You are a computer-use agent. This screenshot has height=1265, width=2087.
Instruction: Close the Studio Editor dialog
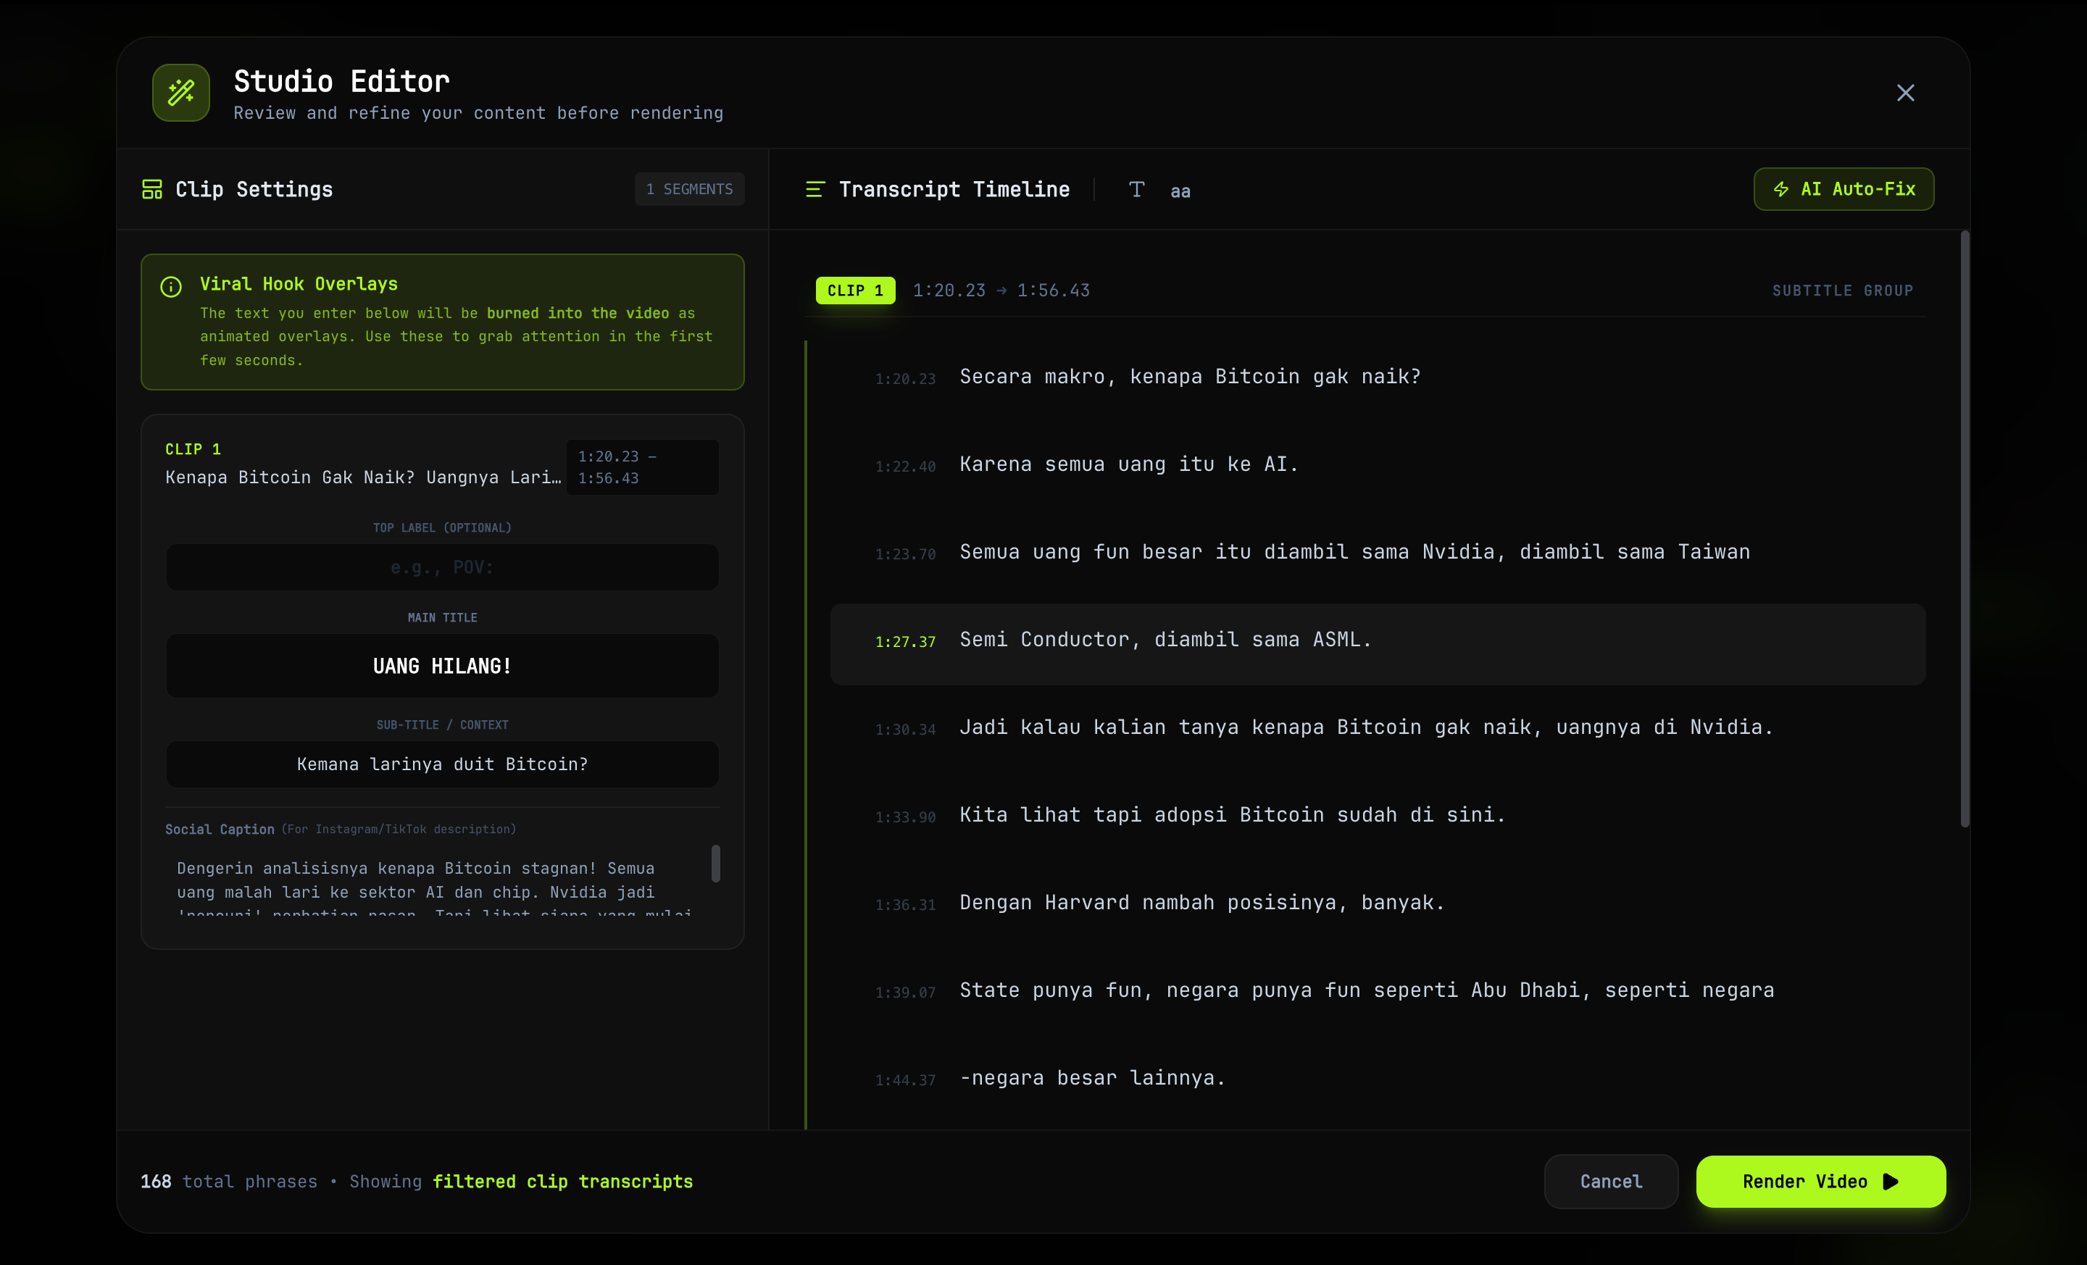(1905, 92)
